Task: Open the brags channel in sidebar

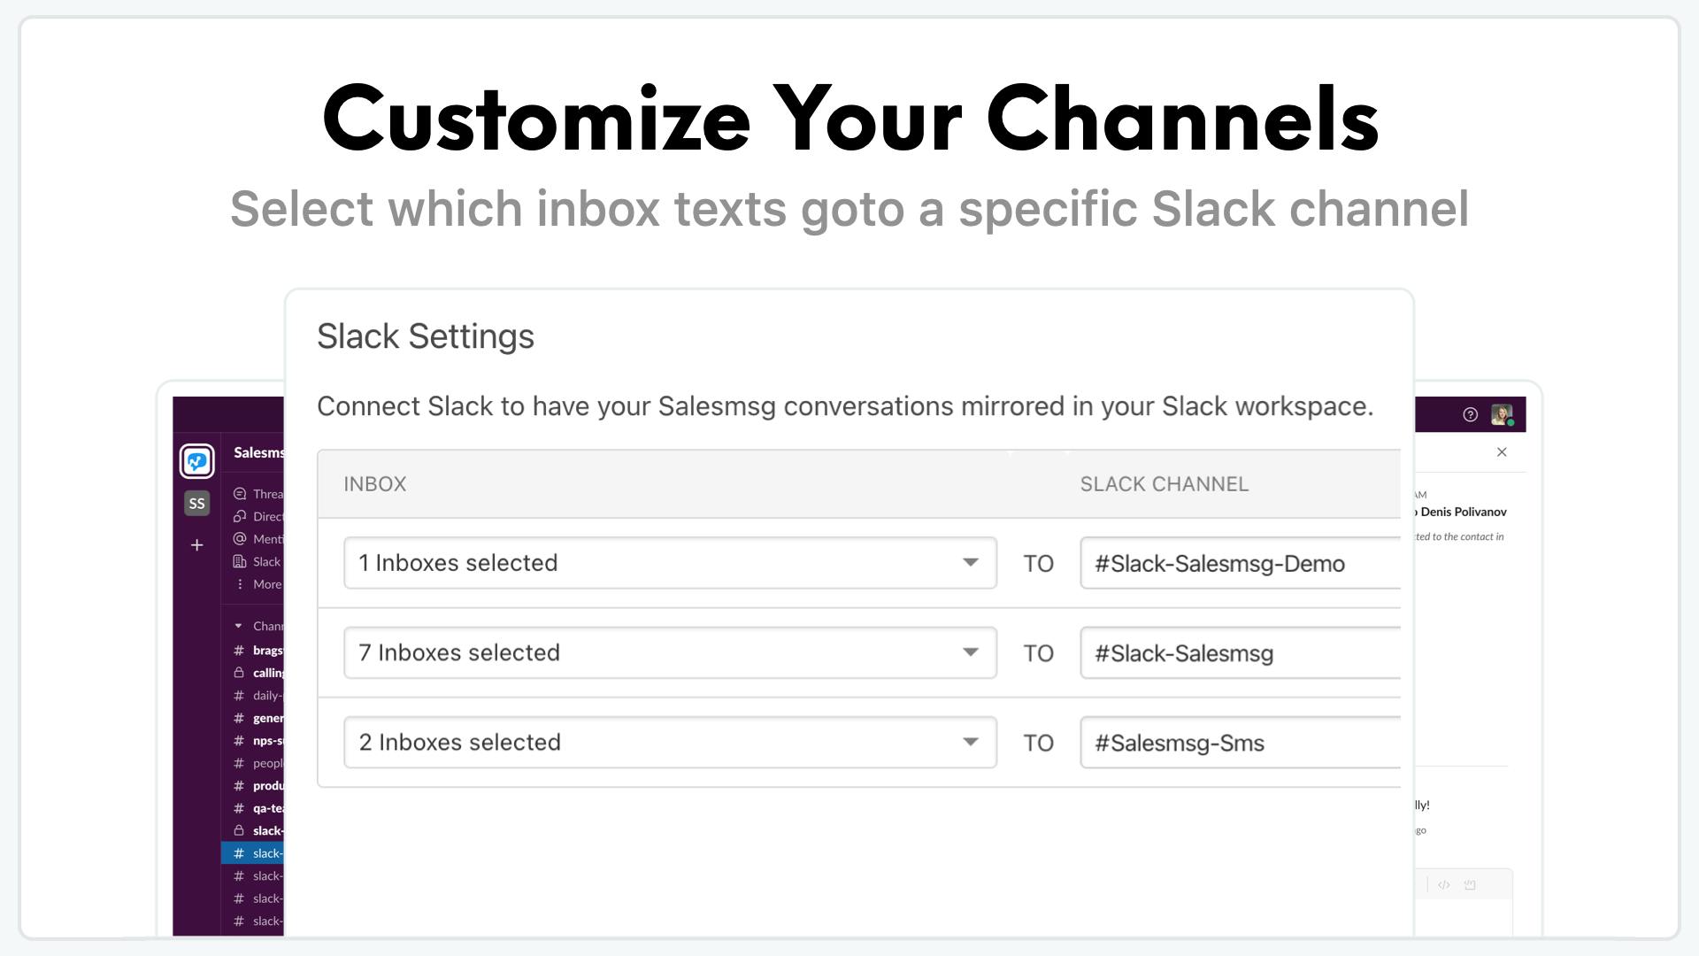Action: click(x=258, y=651)
